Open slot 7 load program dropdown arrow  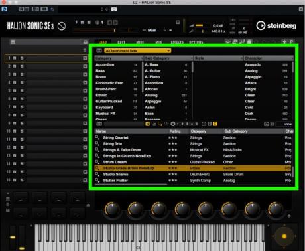click(85, 107)
